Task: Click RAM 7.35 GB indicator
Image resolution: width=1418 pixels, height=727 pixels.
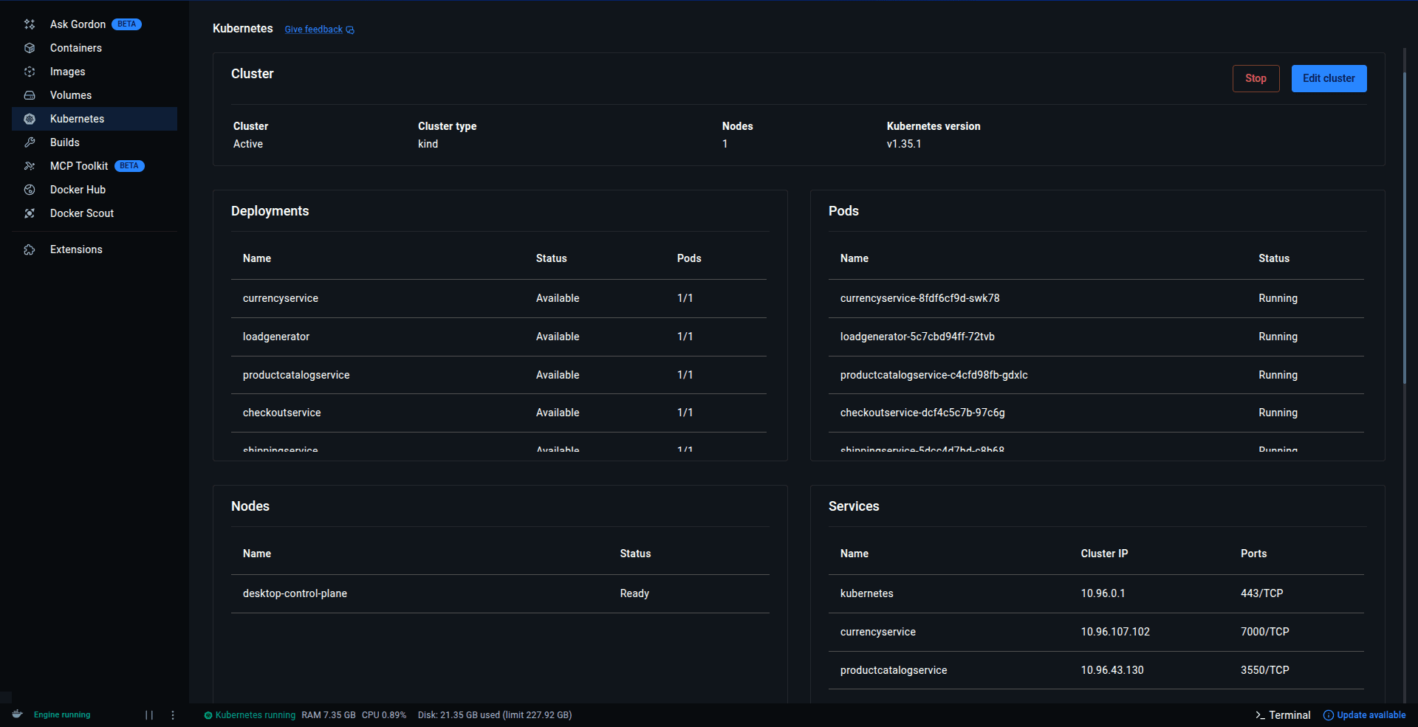Action: point(329,715)
